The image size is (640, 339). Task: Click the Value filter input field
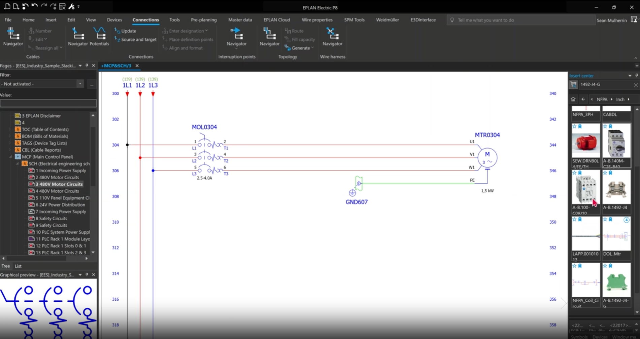pyautogui.click(x=48, y=103)
